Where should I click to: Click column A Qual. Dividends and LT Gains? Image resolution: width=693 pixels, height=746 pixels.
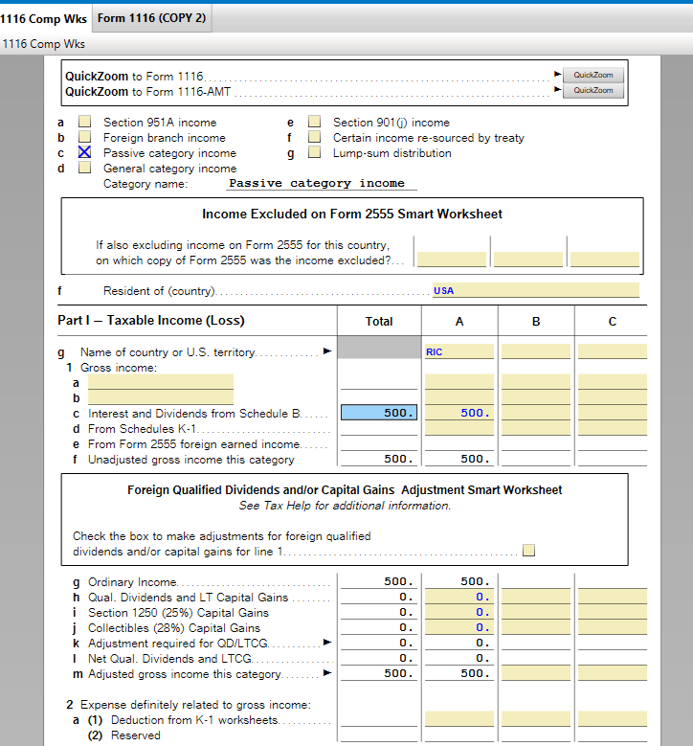459,598
